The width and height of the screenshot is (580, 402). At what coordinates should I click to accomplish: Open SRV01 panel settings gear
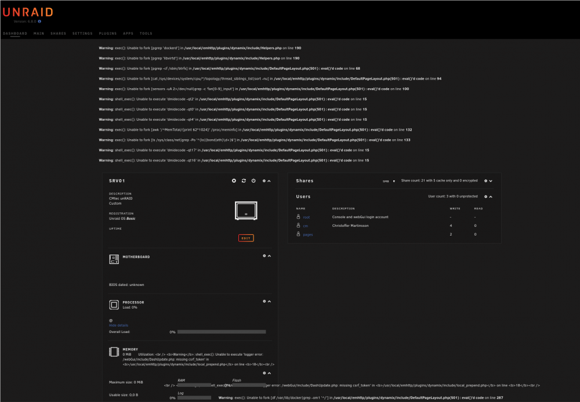[x=264, y=181]
